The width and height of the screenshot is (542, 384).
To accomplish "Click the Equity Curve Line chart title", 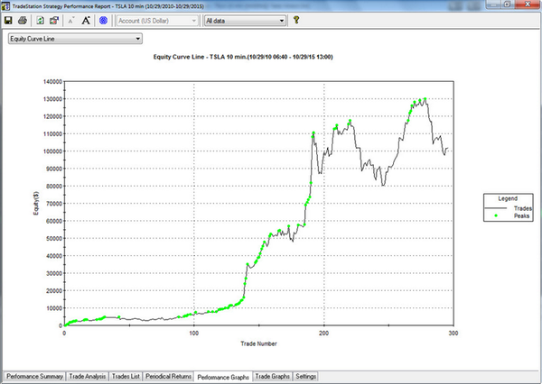I will point(243,57).
